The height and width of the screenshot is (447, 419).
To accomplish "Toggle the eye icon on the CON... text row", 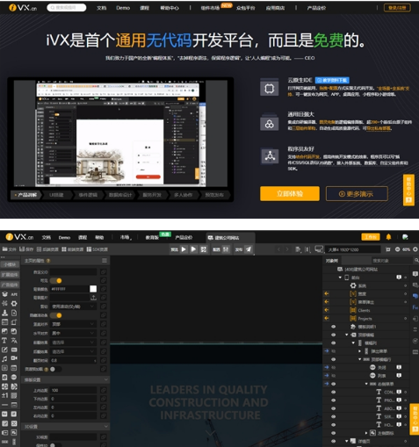I will pyautogui.click(x=333, y=392).
